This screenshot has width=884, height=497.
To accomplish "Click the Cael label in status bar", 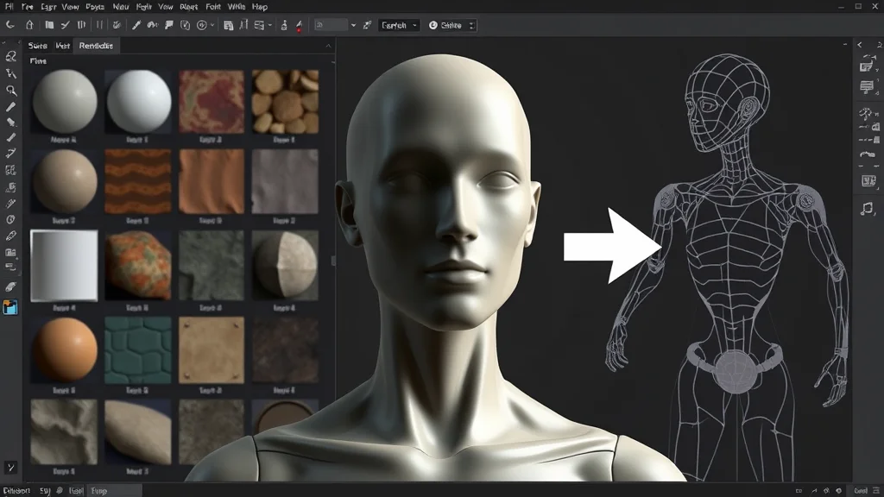I will pos(861,491).
